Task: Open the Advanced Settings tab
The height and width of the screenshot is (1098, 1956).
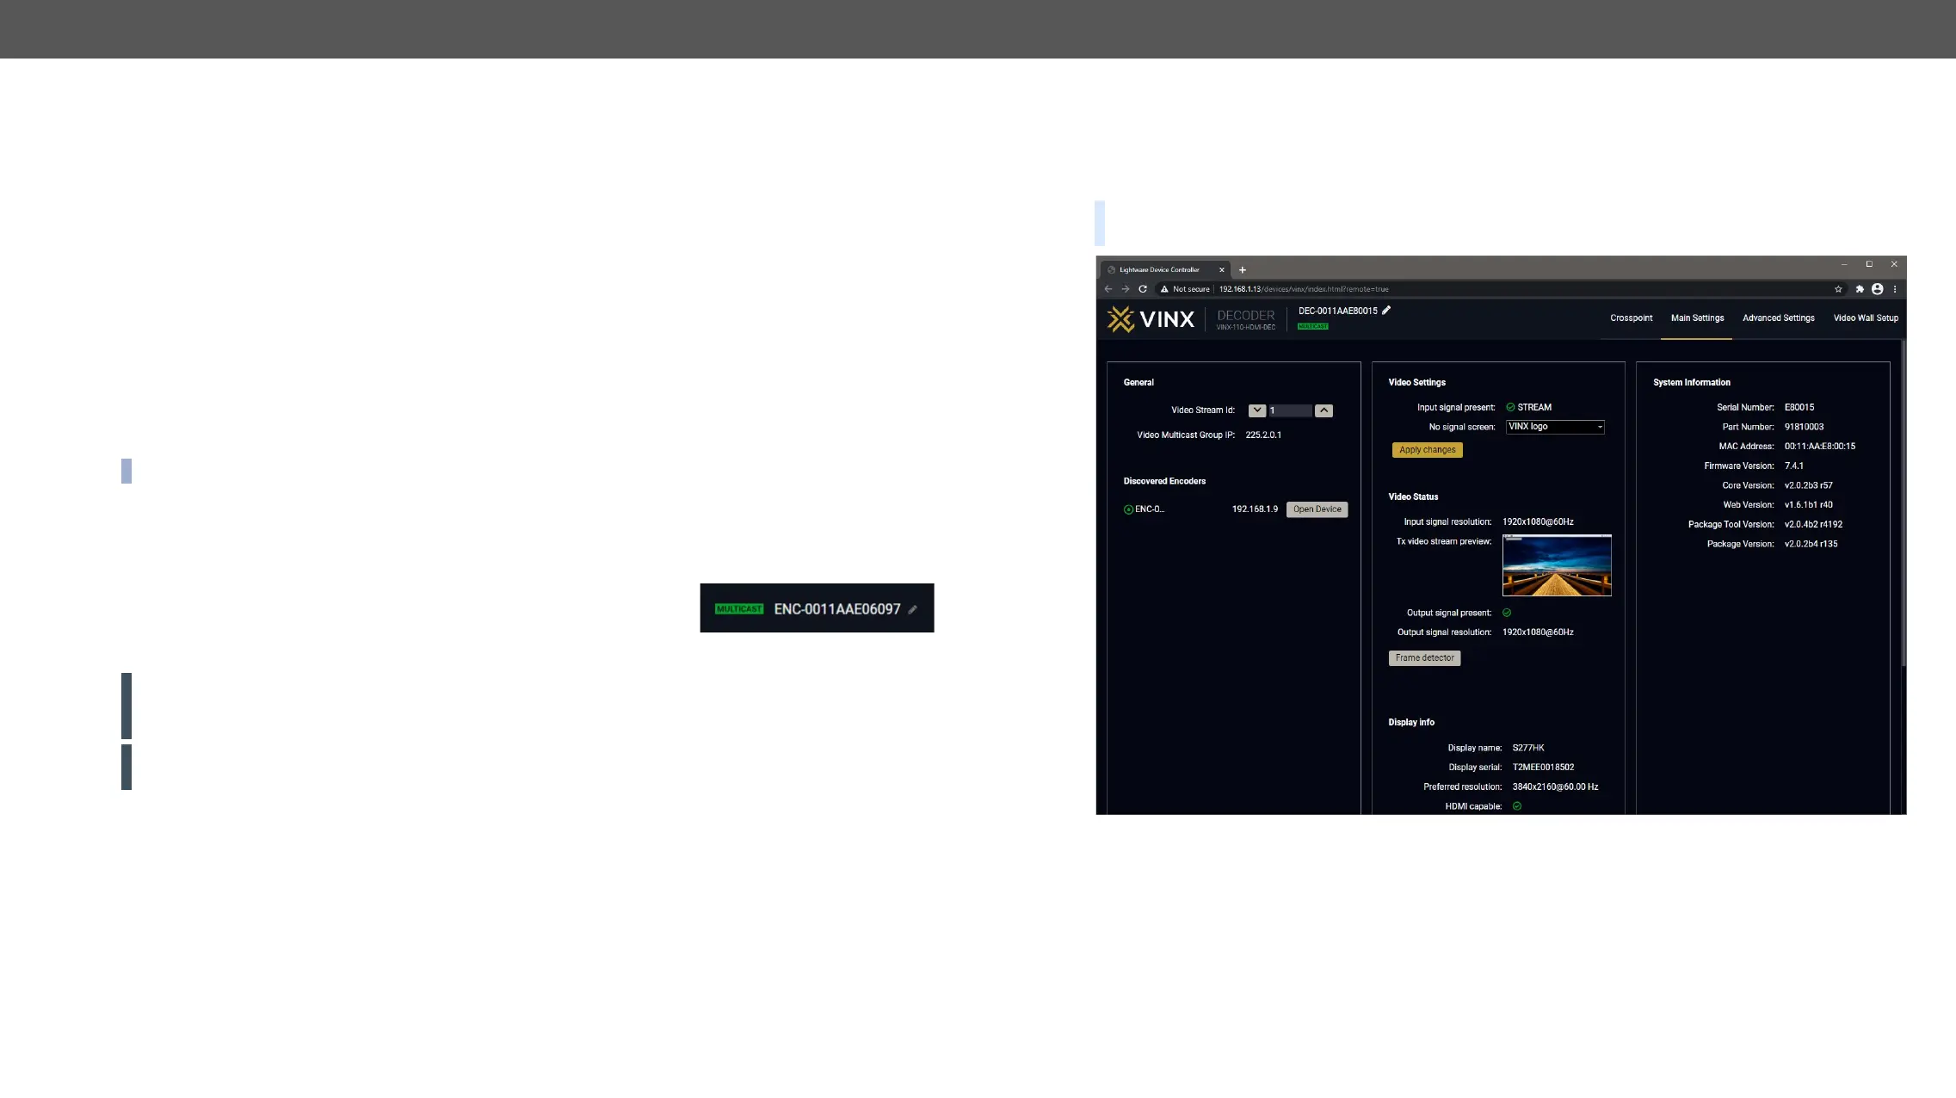Action: click(1778, 318)
